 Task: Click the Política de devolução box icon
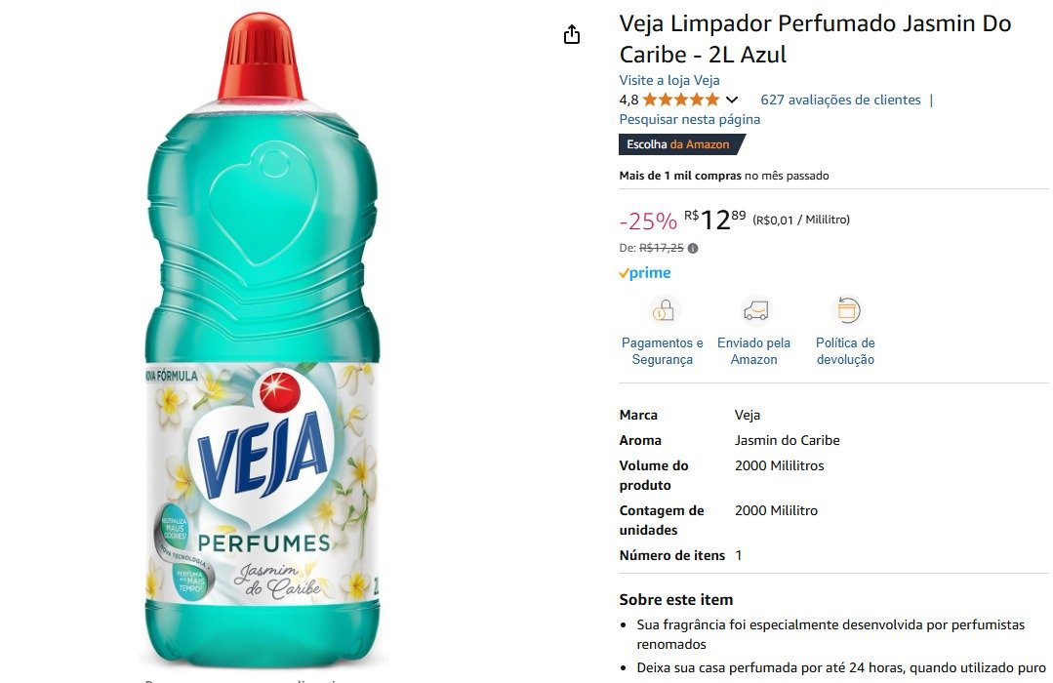pos(847,311)
